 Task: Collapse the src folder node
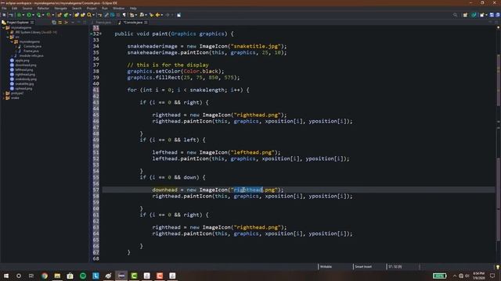(8, 37)
